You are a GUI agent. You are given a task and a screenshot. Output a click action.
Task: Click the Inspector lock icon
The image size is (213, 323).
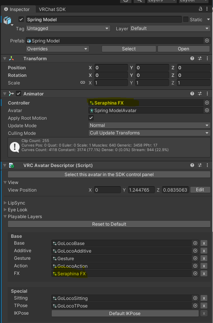tap(201, 9)
